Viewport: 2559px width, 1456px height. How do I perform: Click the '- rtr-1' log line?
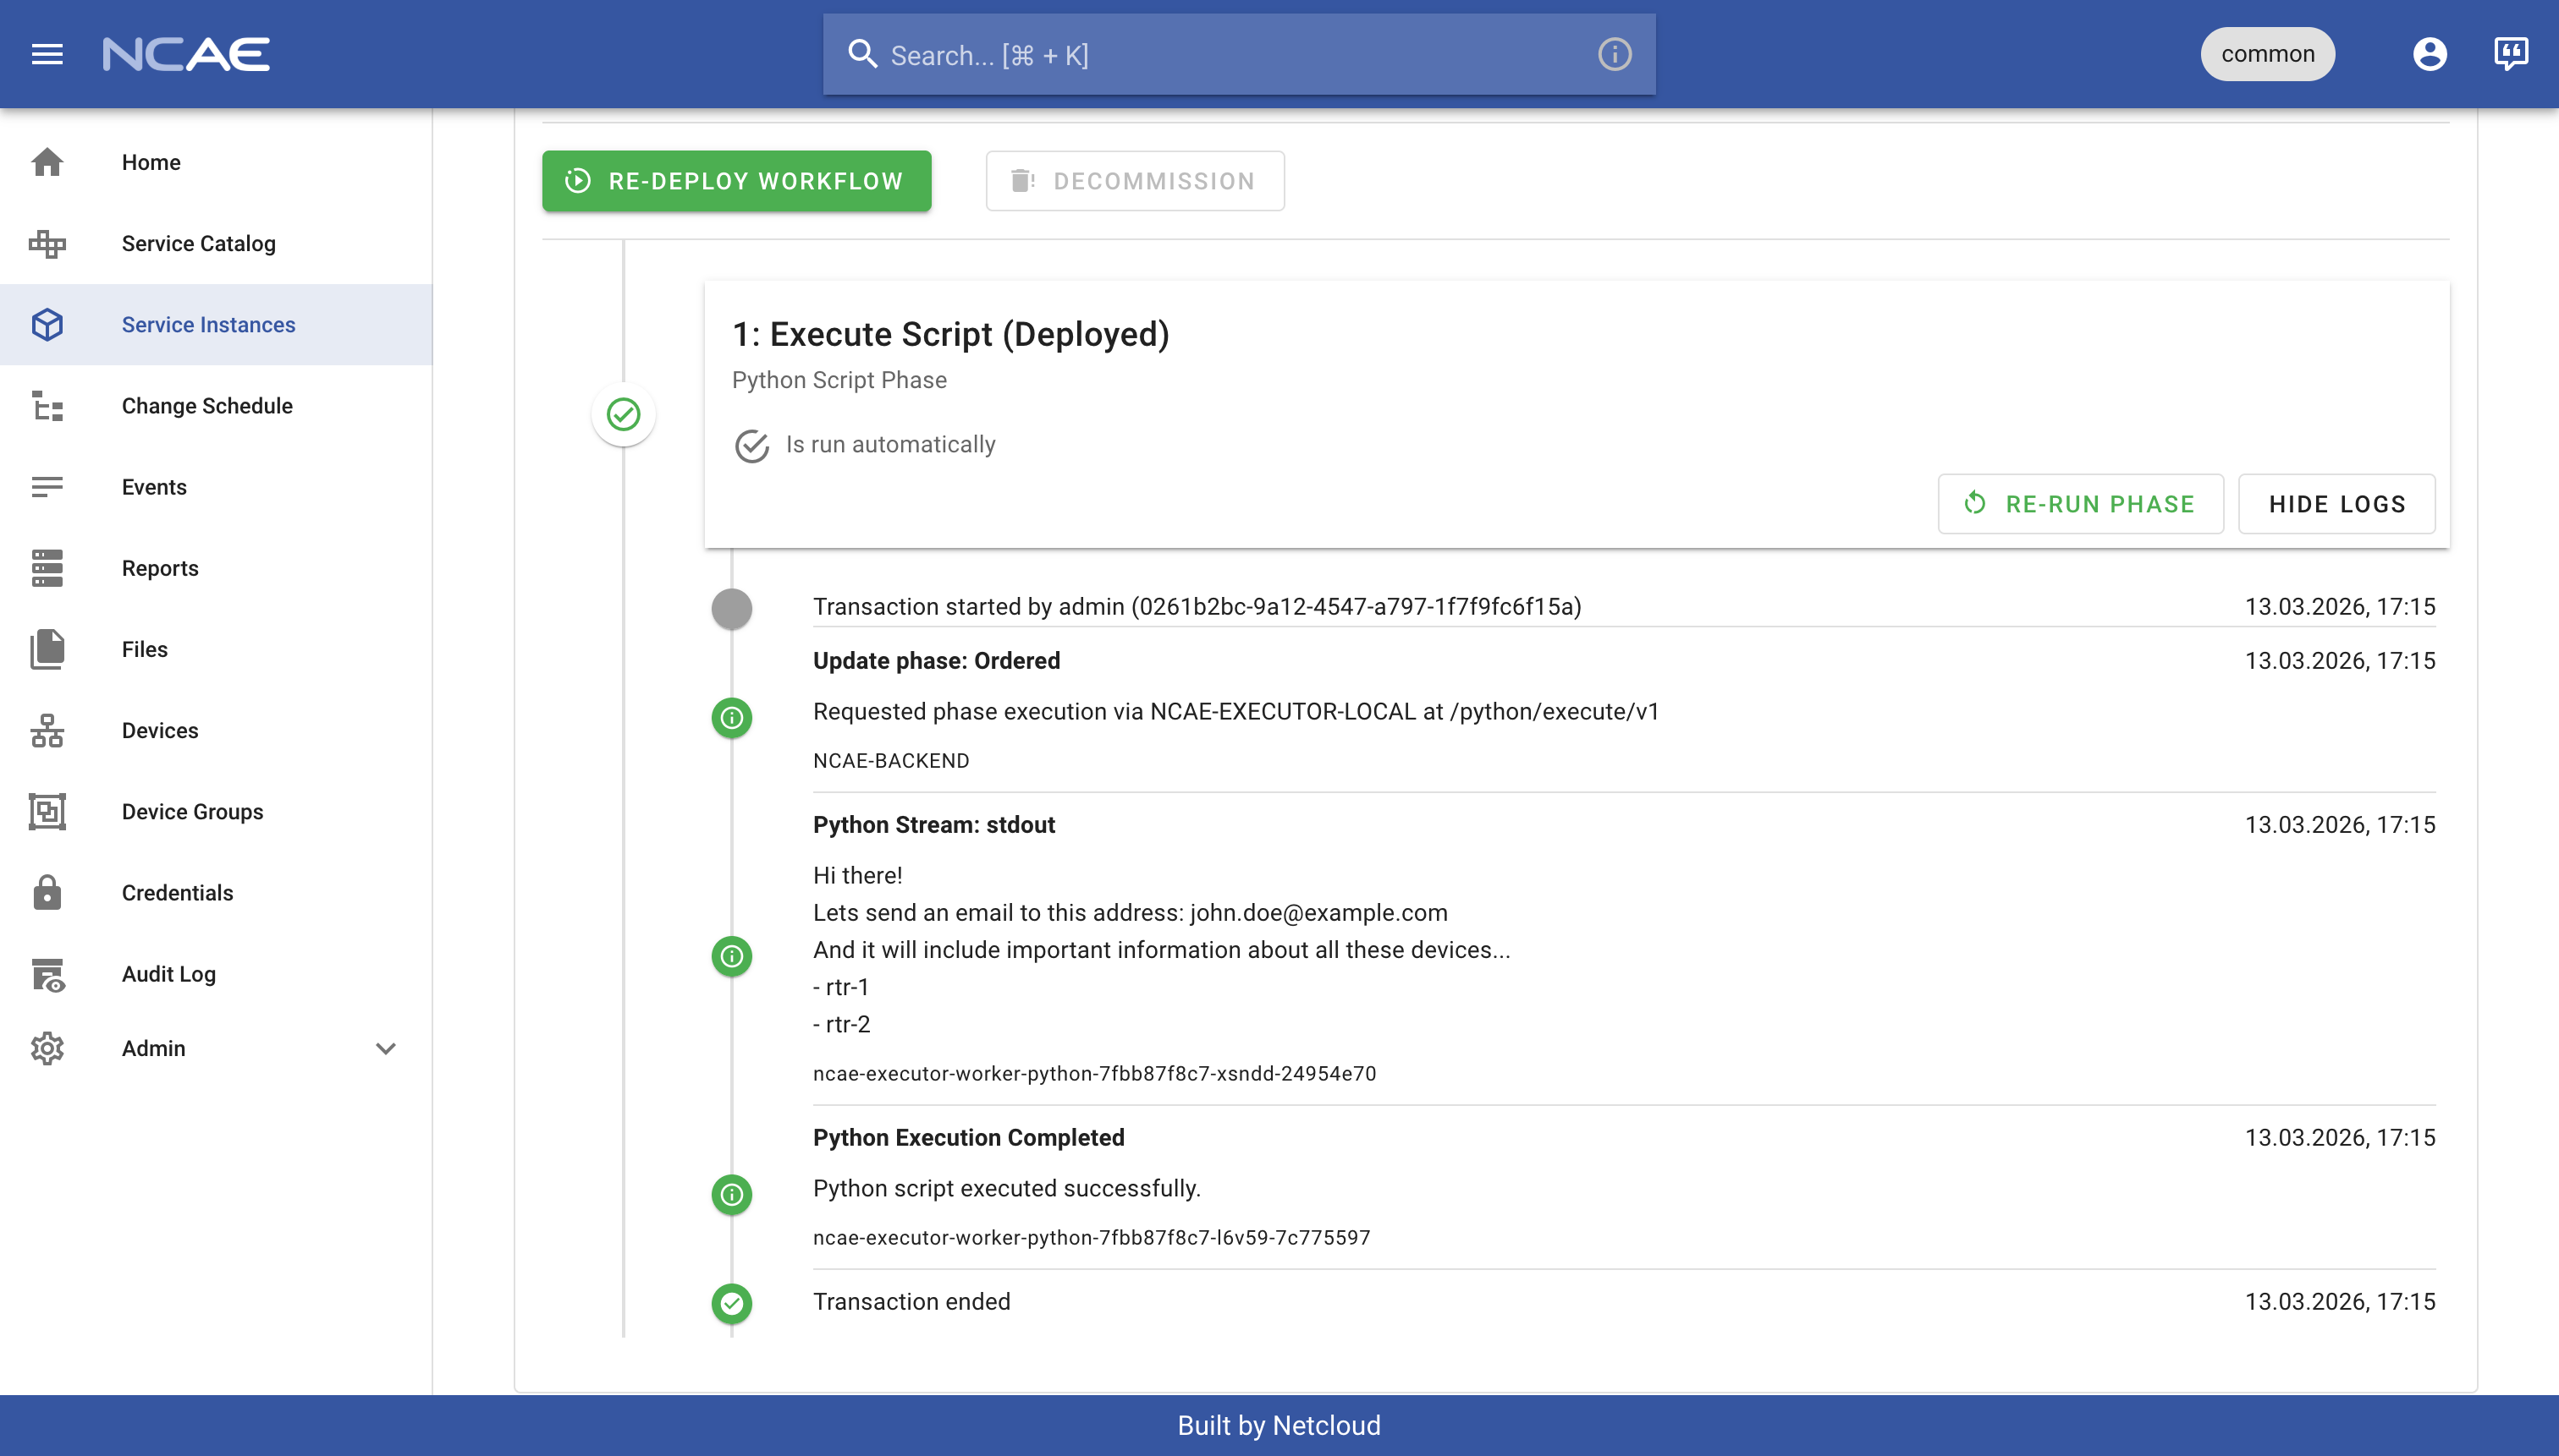click(x=840, y=987)
